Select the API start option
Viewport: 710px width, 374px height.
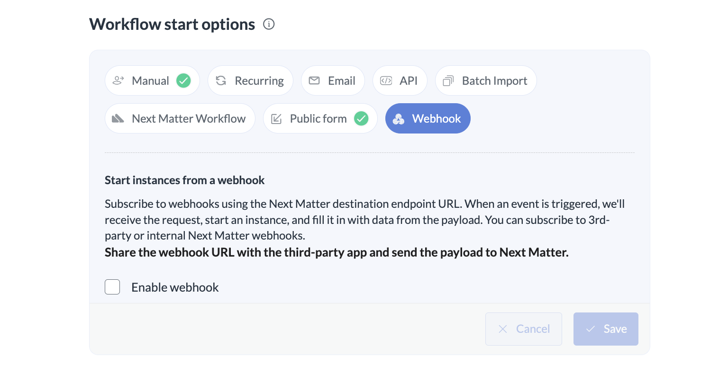click(x=400, y=80)
